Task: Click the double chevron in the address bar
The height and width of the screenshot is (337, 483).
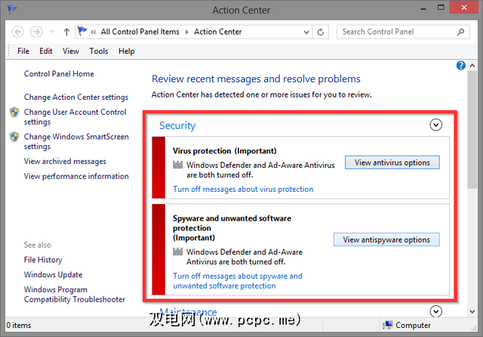Action: pyautogui.click(x=94, y=32)
